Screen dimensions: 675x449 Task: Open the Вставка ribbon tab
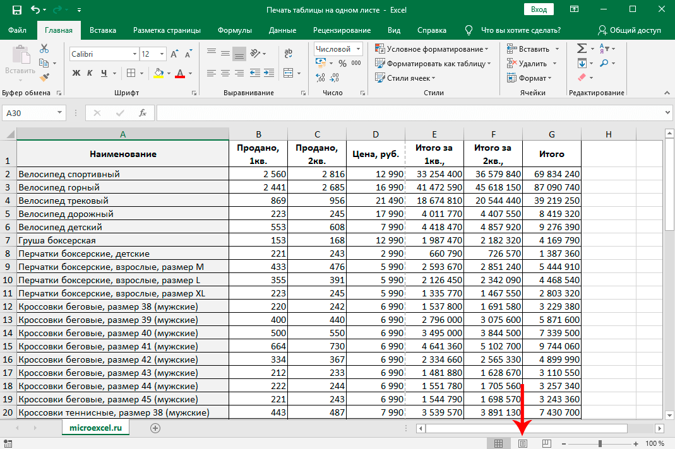[x=103, y=30]
